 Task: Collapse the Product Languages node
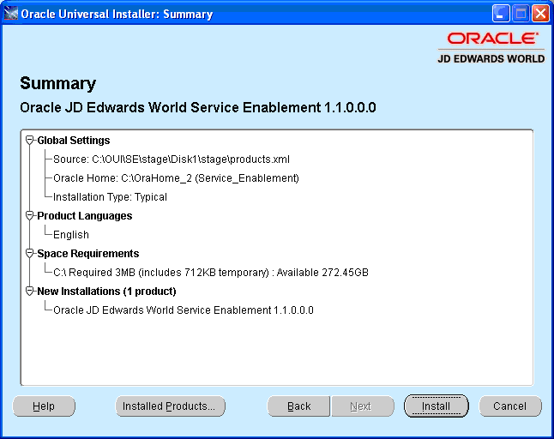point(30,215)
